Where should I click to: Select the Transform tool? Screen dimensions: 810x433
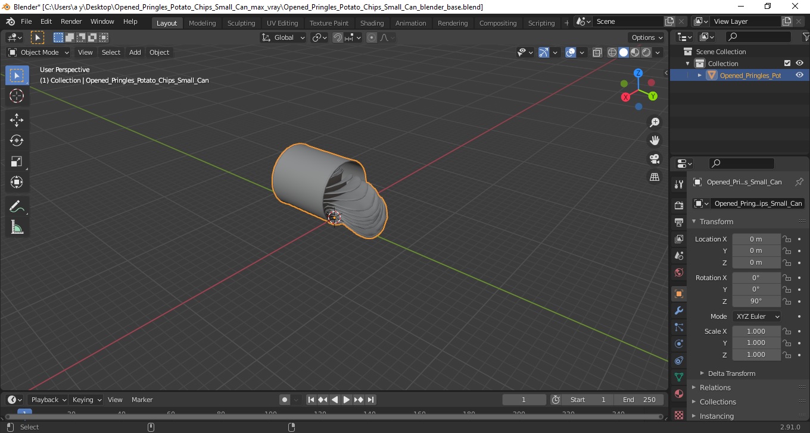(17, 182)
